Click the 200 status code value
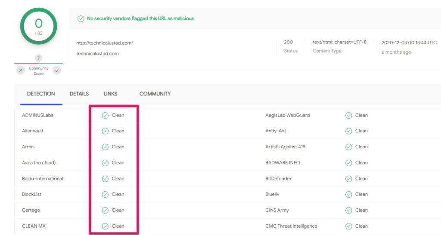Image resolution: width=441 pixels, height=235 pixels. 288,42
